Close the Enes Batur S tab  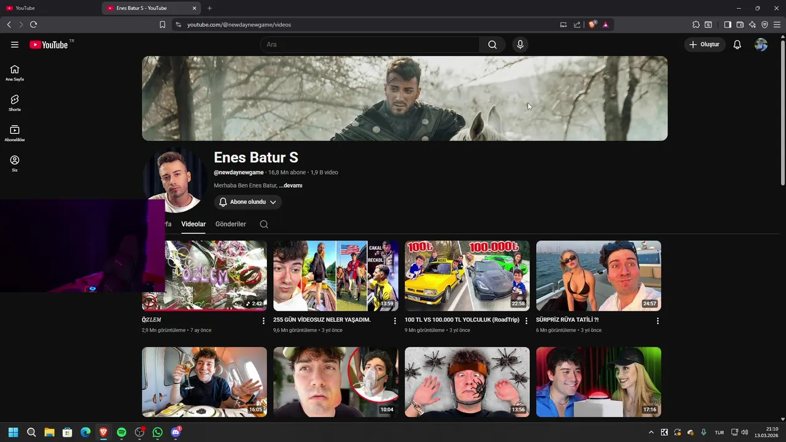coord(195,8)
